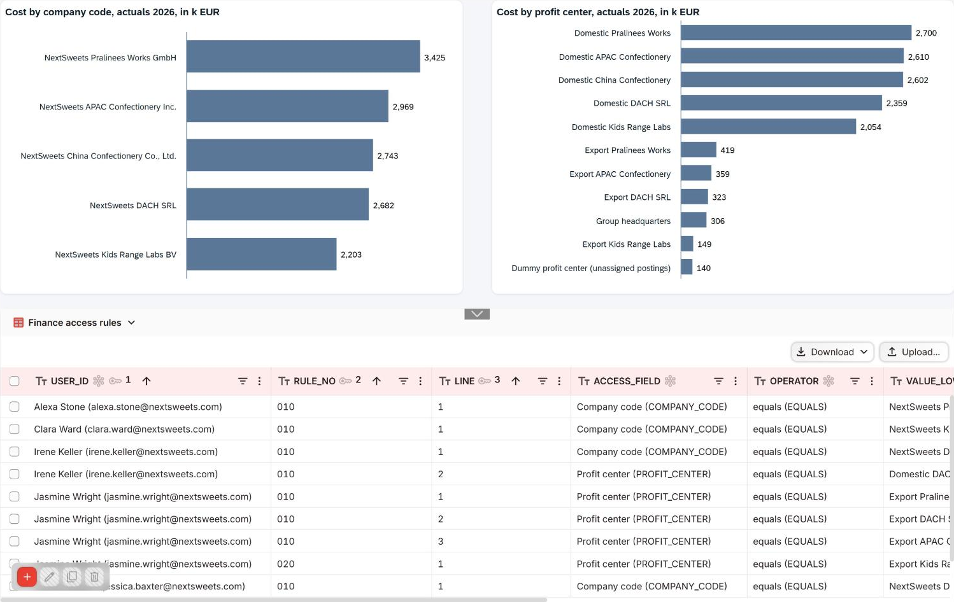Tick the select-all checkbox in table header

[x=15, y=381]
